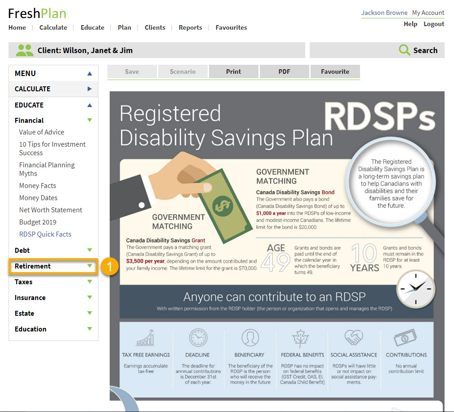Click the Tax Free Earnings chart icon
The height and width of the screenshot is (412, 454).
(145, 337)
